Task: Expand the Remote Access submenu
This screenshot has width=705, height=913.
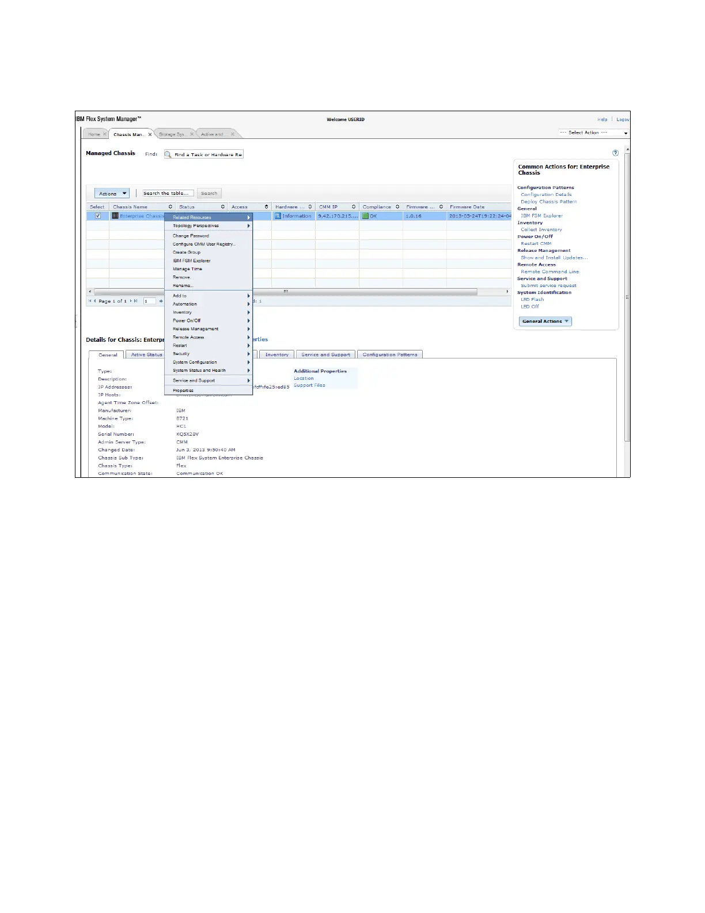Action: pyautogui.click(x=209, y=337)
